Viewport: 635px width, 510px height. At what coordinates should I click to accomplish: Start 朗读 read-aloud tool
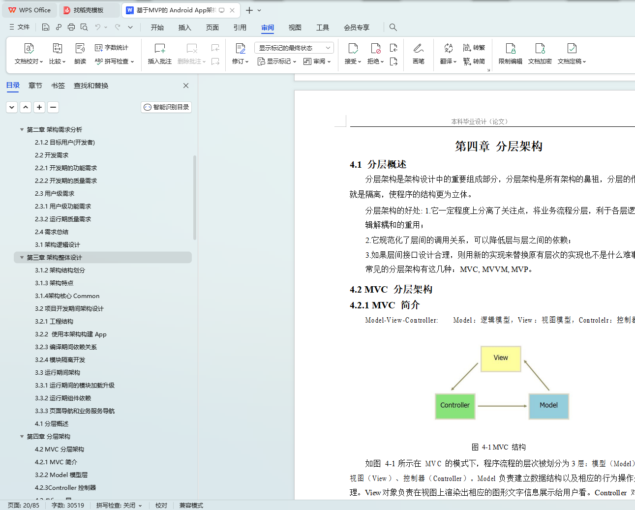pyautogui.click(x=80, y=54)
